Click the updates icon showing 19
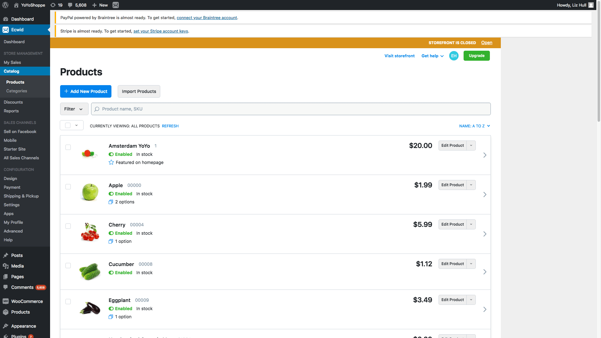This screenshot has width=601, height=338. (56, 5)
